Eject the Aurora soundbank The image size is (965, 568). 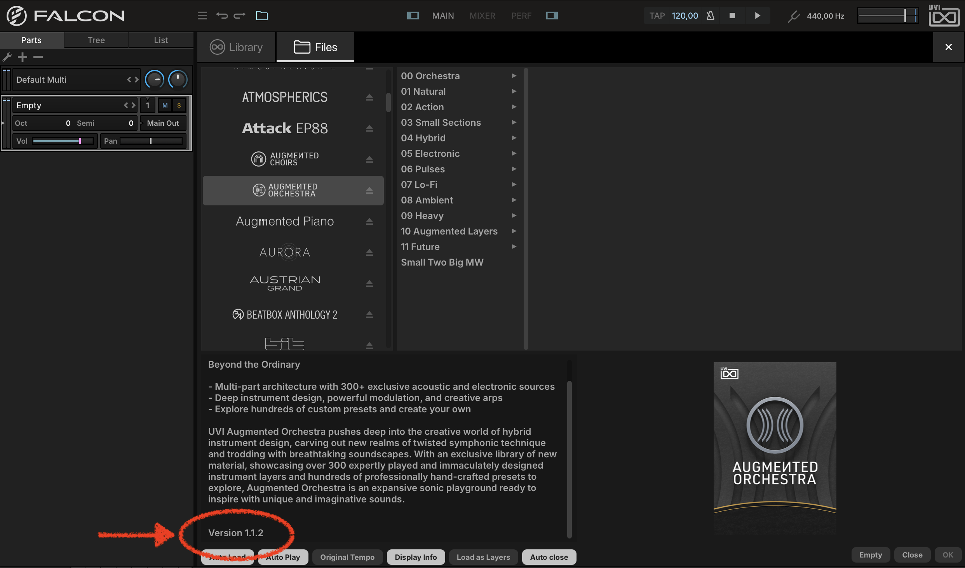click(x=369, y=252)
